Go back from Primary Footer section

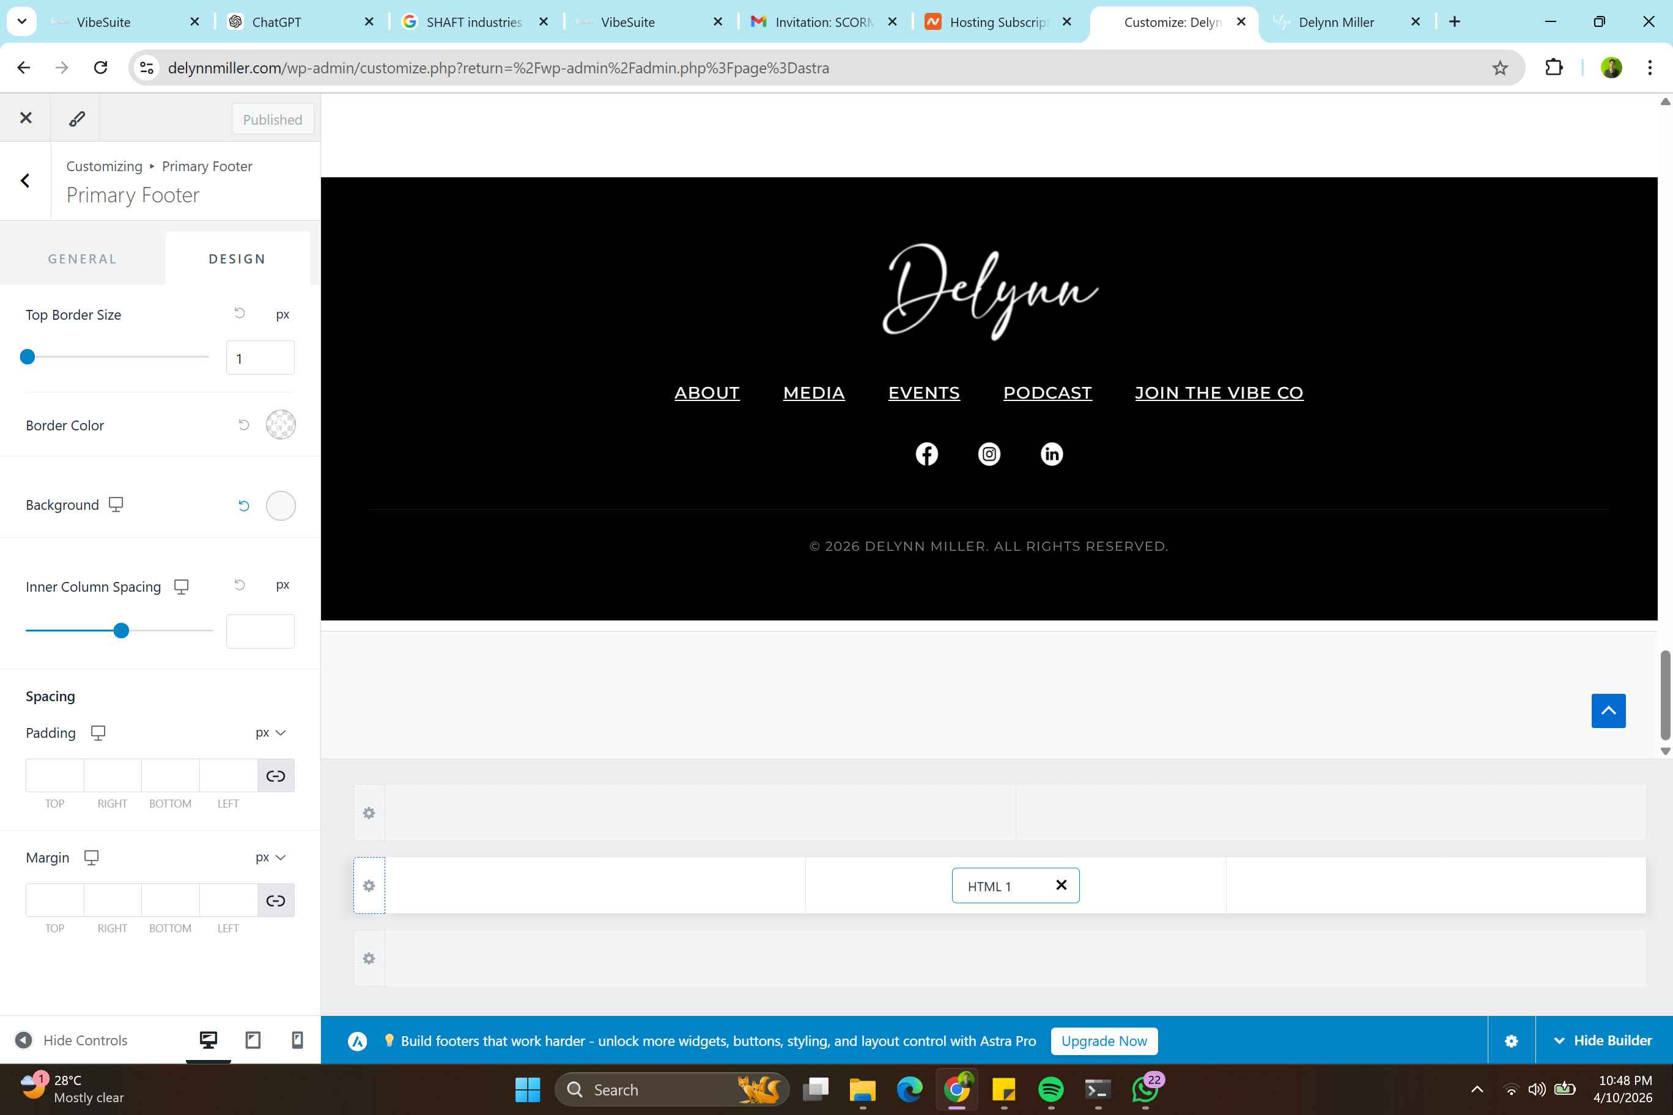pyautogui.click(x=26, y=180)
